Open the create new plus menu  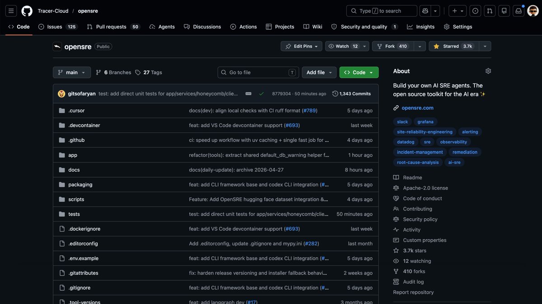pyautogui.click(x=458, y=11)
